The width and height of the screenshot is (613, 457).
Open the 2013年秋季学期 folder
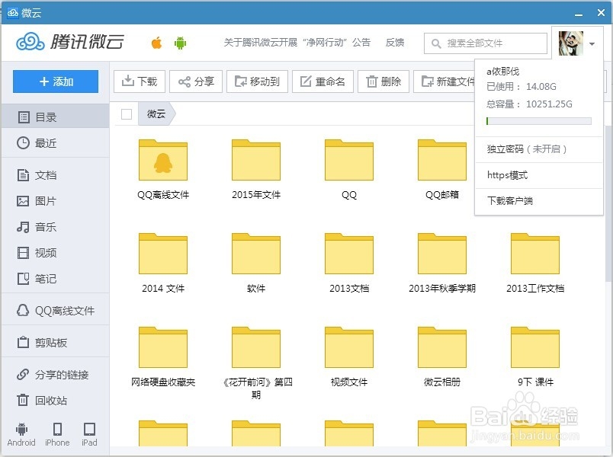(x=442, y=254)
